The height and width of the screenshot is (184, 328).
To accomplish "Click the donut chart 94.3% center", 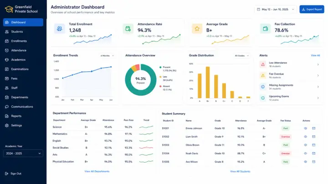I will tap(141, 80).
